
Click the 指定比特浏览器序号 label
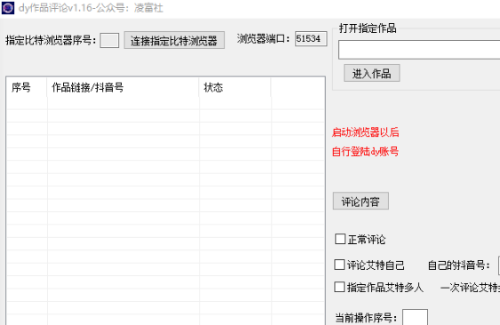pos(51,41)
